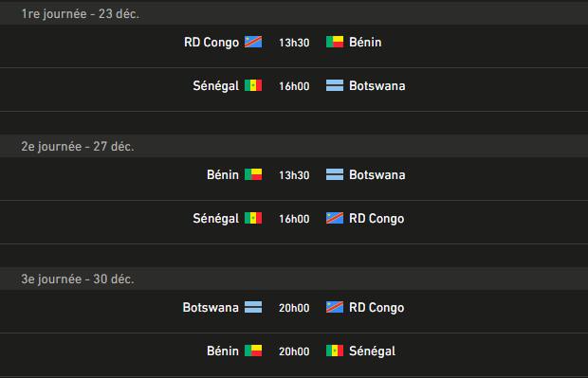Click Sénégal flag in 23 déc. Botswana match
588x378 pixels.
coord(253,86)
